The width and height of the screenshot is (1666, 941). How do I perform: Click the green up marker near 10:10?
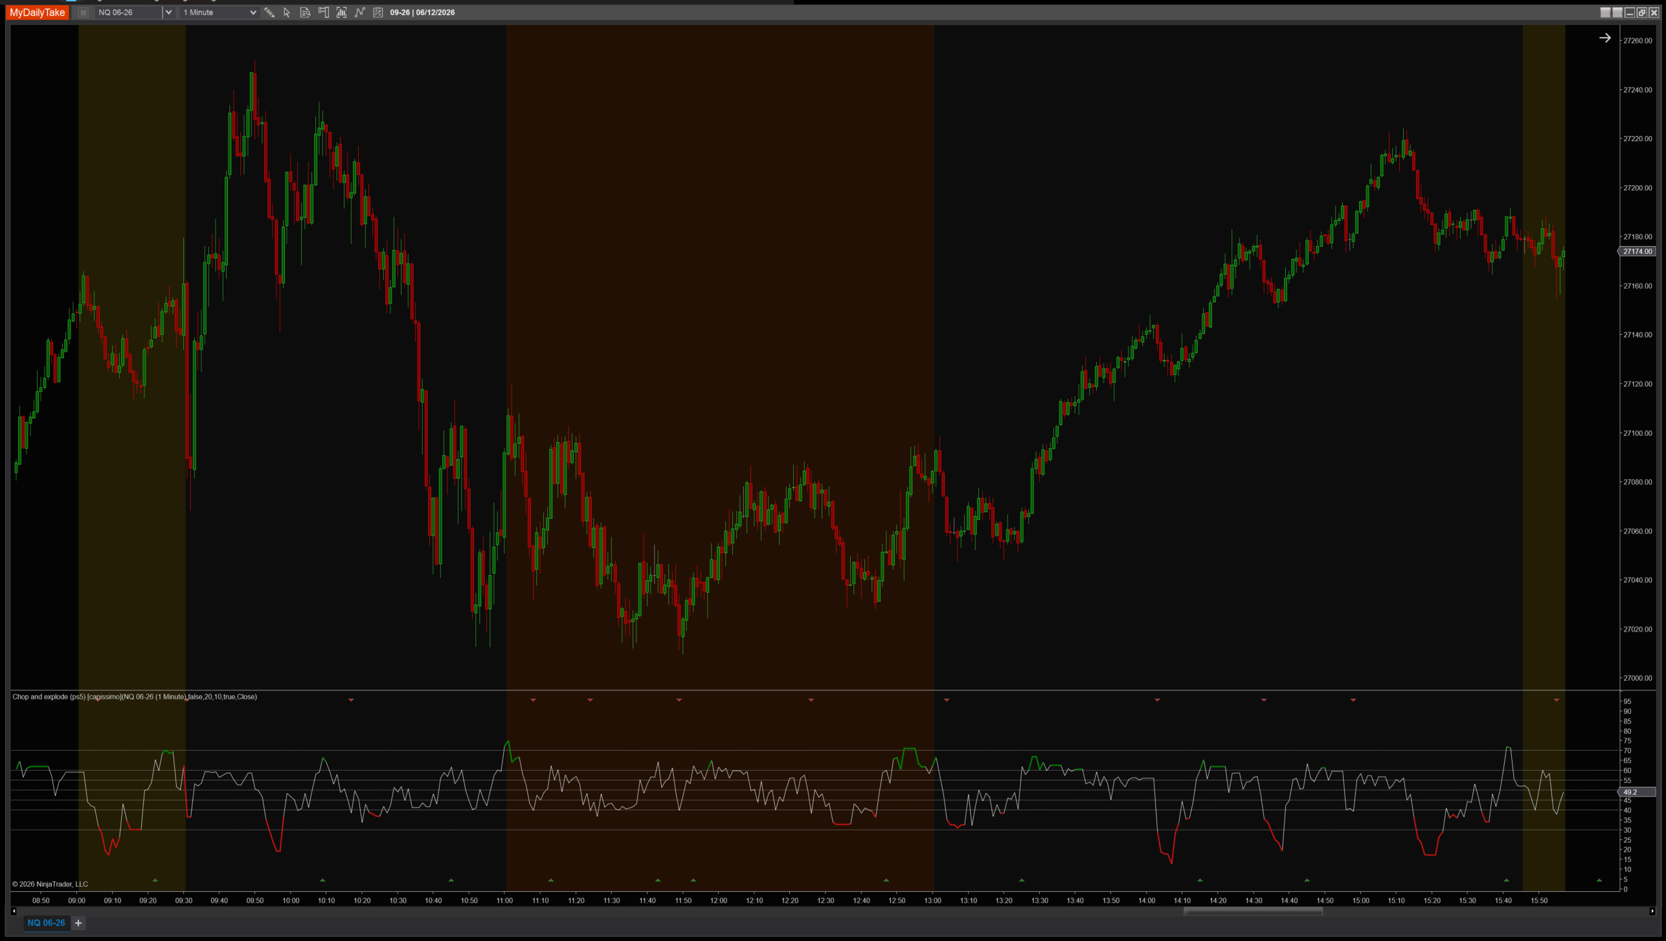(322, 880)
